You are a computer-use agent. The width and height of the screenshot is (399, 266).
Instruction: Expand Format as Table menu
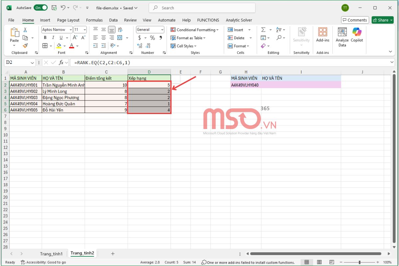click(188, 38)
